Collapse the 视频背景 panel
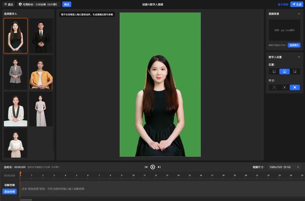 point(299,14)
